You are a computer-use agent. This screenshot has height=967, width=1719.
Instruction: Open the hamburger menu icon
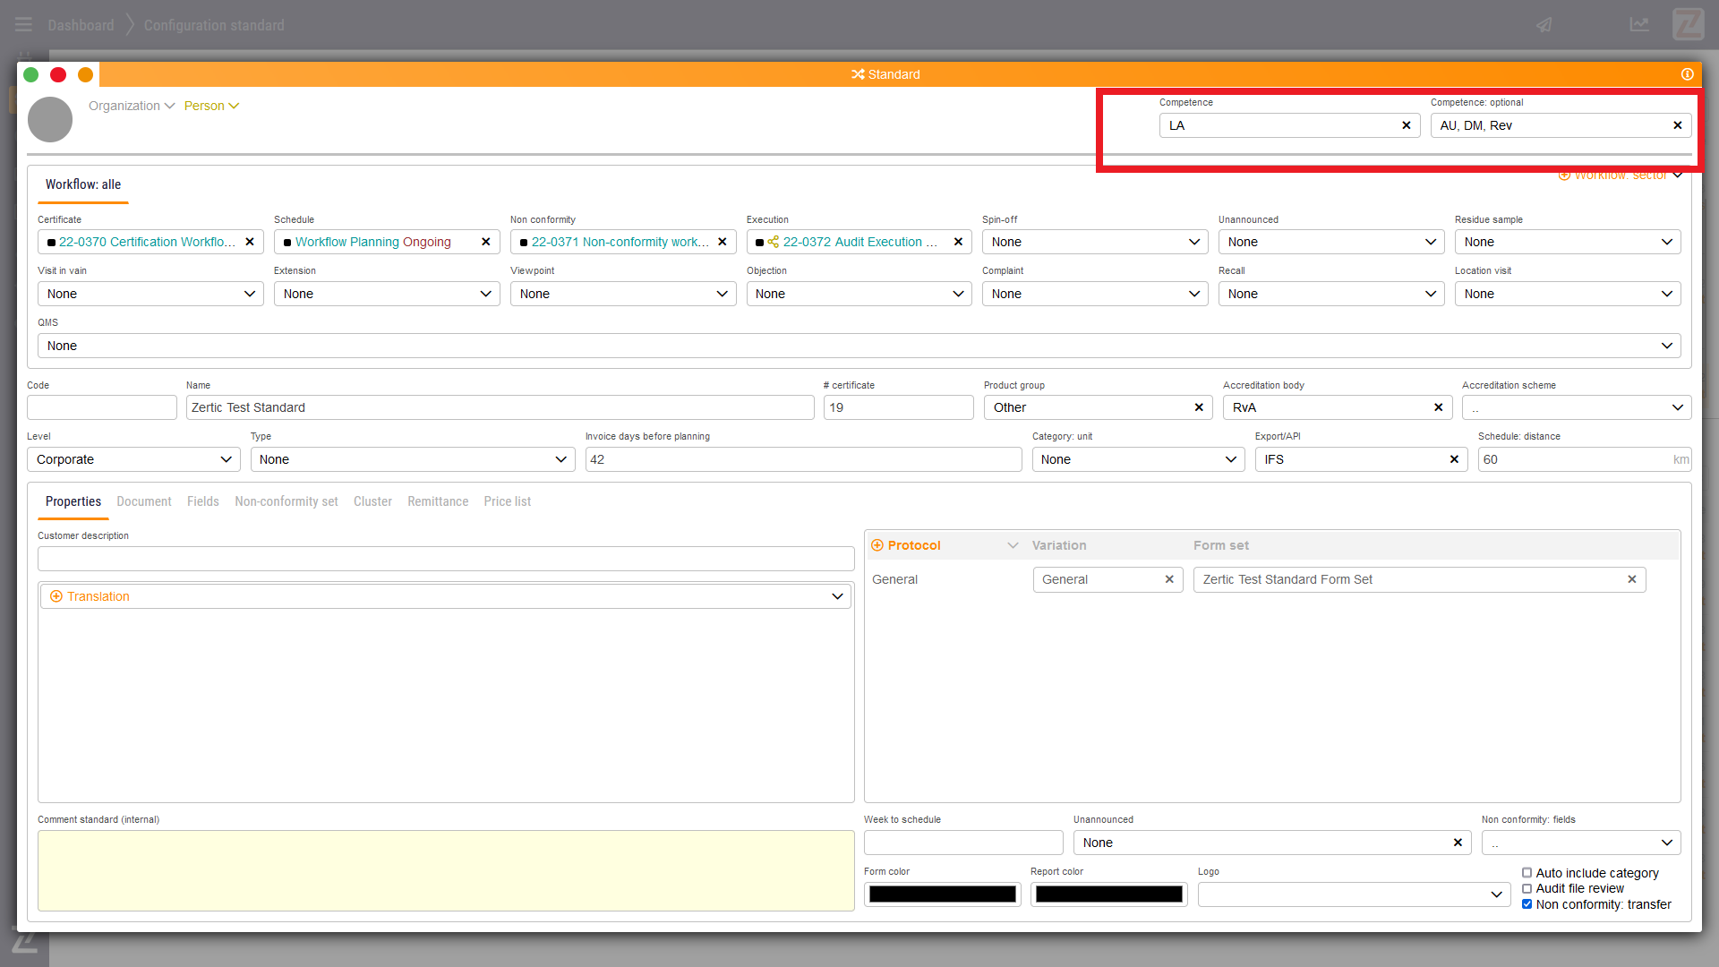[x=24, y=25]
